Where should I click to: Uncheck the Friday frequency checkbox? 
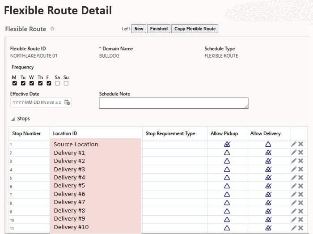point(49,83)
